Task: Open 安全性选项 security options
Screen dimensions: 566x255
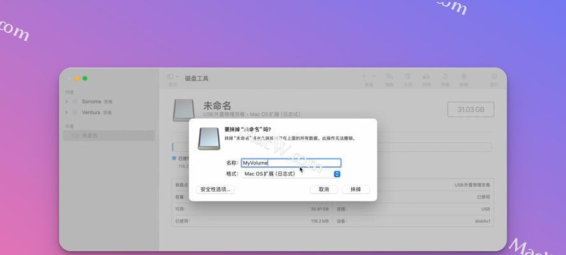Action: tap(215, 189)
